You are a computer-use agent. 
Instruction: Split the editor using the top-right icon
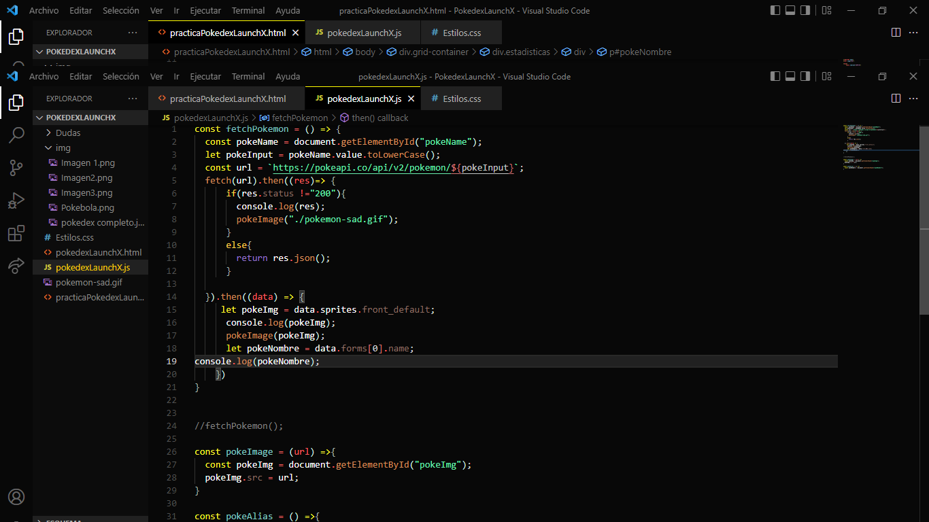coord(896,98)
